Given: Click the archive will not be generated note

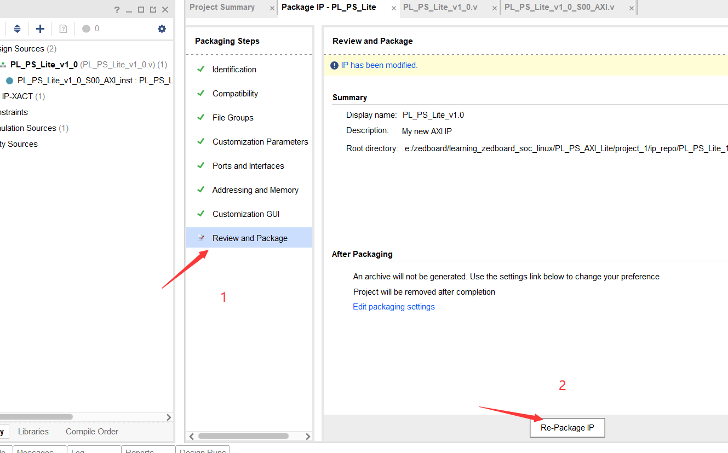Looking at the screenshot, I should click(x=506, y=277).
